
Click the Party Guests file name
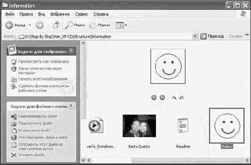[x=139, y=147]
